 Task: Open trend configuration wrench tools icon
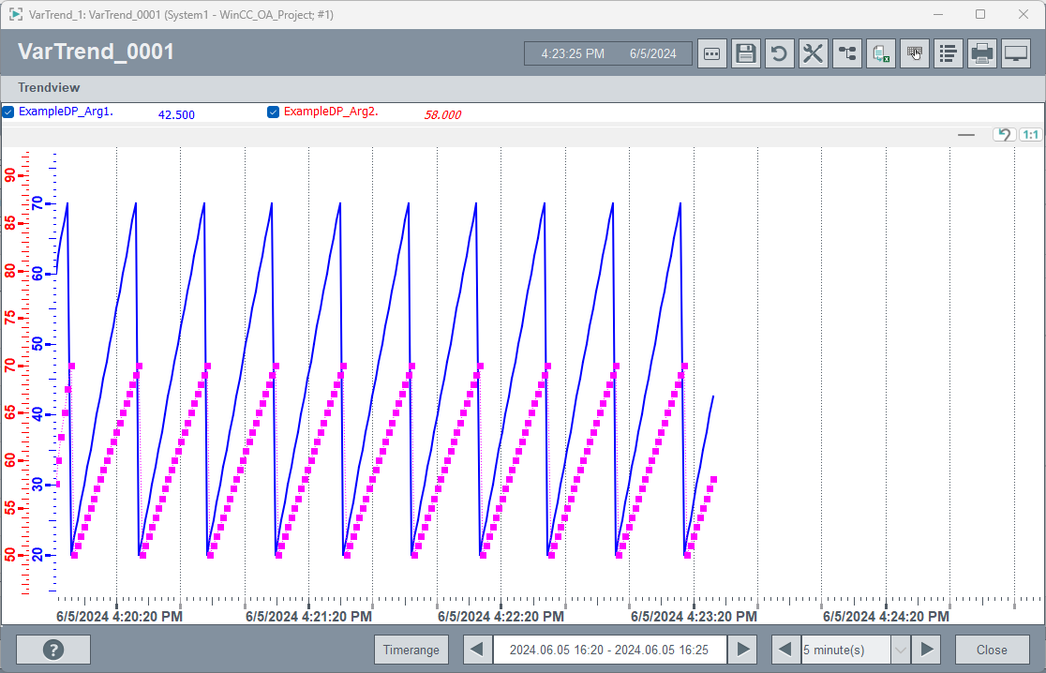click(813, 53)
